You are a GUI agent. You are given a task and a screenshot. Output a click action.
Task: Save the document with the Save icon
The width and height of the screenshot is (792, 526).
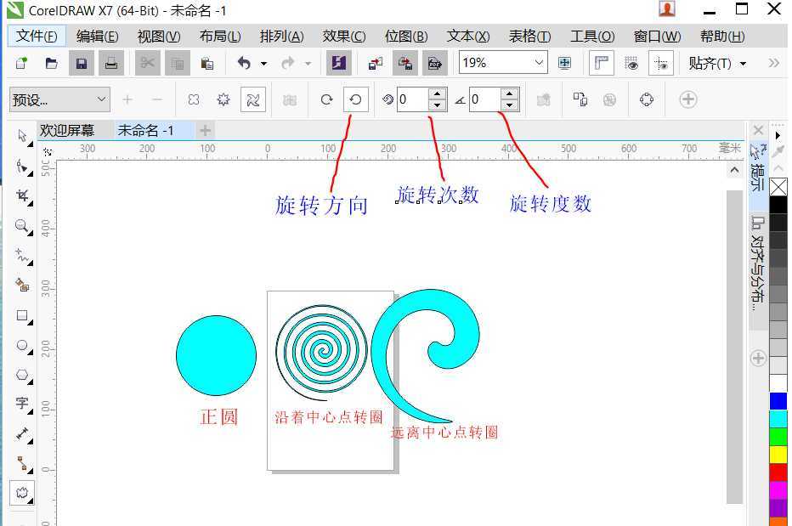coord(81,63)
